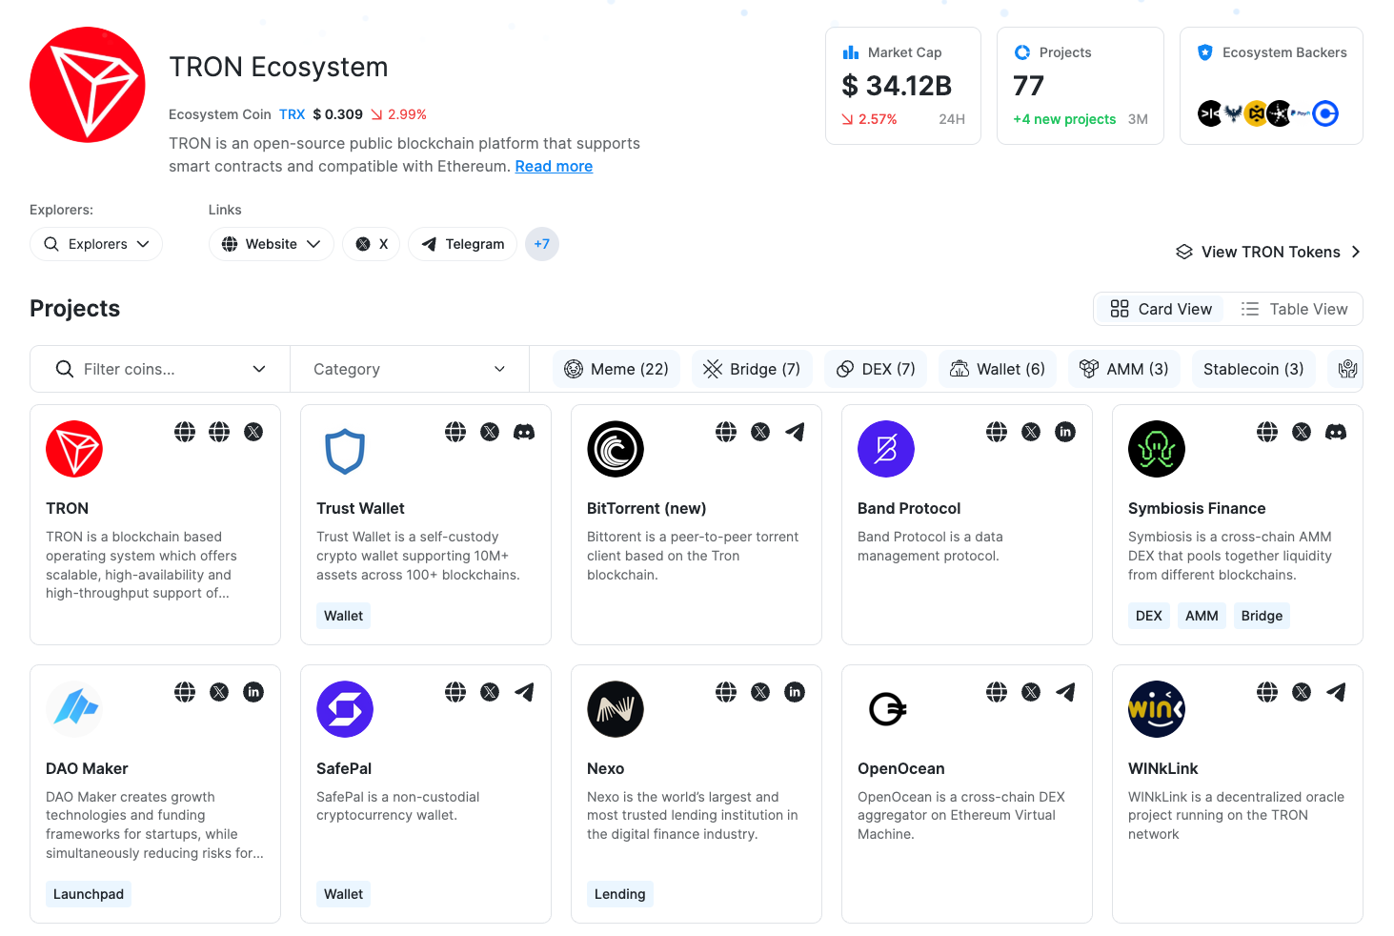The width and height of the screenshot is (1394, 936).
Task: Click the Read more link in the description
Action: pos(554,166)
